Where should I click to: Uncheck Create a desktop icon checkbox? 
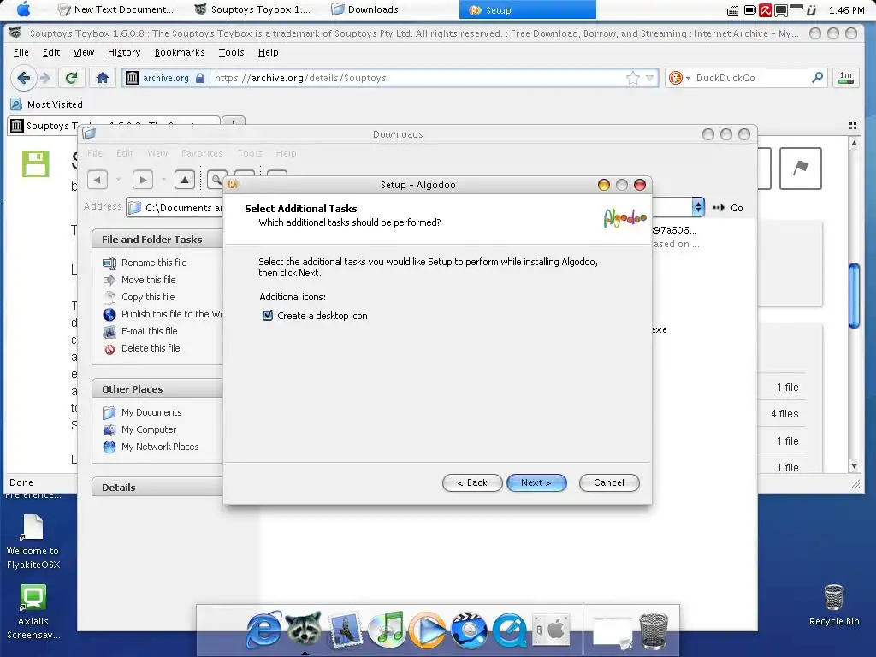(268, 316)
